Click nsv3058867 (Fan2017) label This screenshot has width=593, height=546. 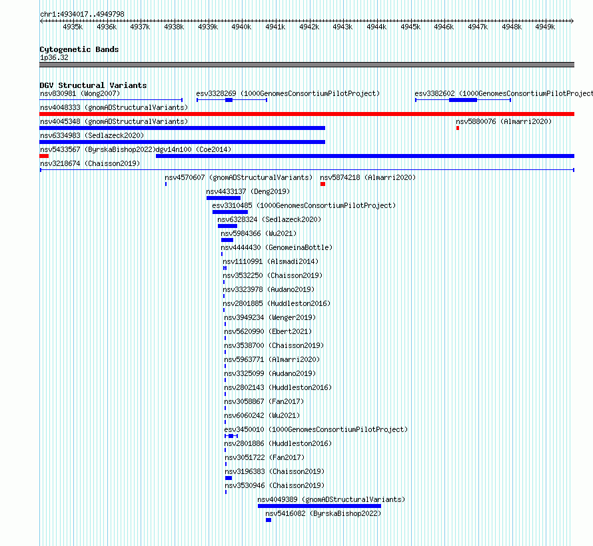(264, 401)
